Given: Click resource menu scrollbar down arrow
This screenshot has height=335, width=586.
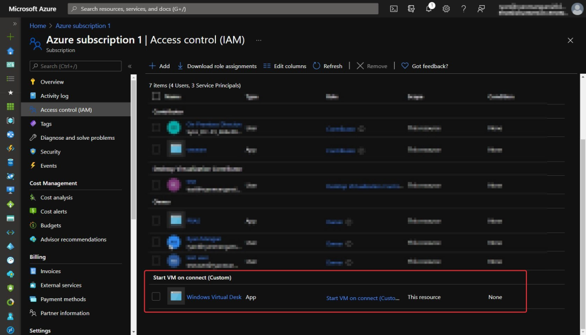Looking at the screenshot, I should (133, 332).
